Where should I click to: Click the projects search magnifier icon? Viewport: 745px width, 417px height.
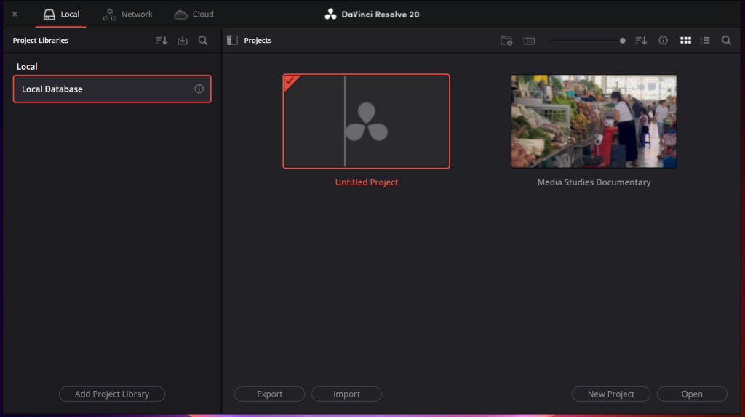tap(726, 41)
